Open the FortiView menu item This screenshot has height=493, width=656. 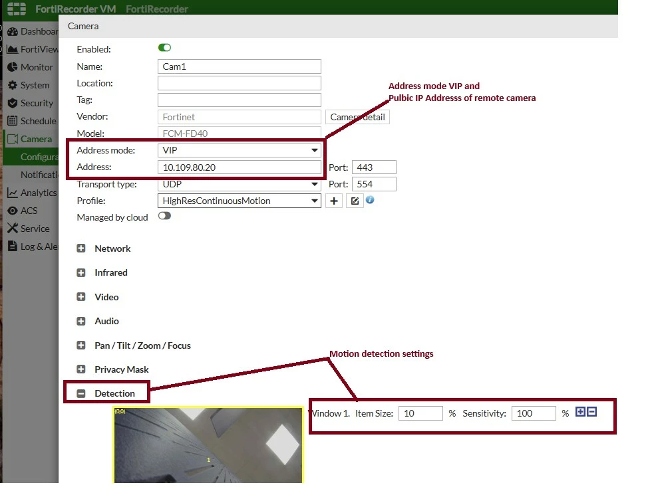pos(31,49)
